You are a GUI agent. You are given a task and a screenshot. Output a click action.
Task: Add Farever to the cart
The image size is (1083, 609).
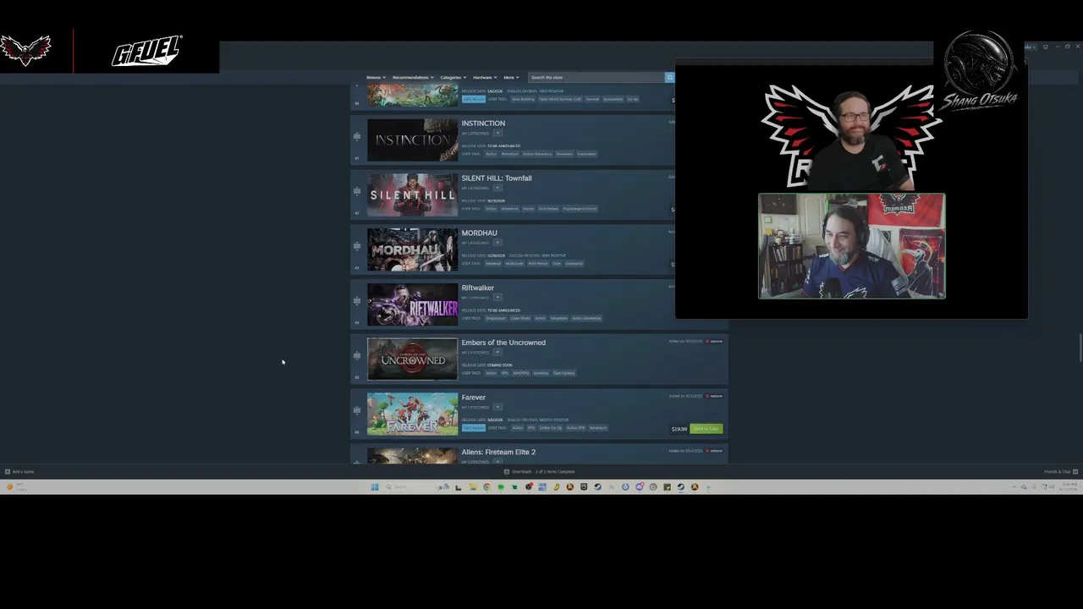706,429
